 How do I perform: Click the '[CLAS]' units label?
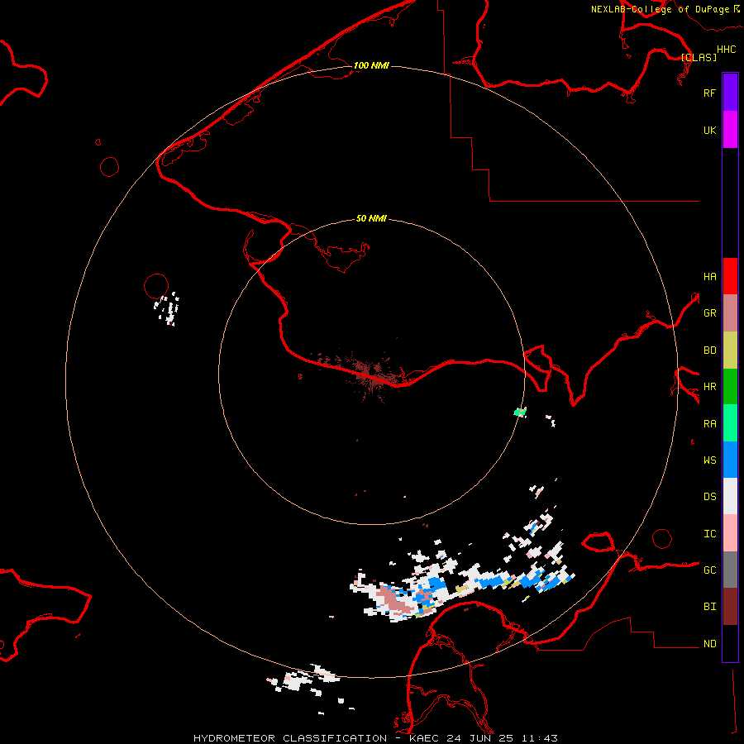[699, 57]
